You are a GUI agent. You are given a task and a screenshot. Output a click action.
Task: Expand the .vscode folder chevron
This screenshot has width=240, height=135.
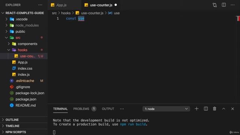(x=6, y=19)
